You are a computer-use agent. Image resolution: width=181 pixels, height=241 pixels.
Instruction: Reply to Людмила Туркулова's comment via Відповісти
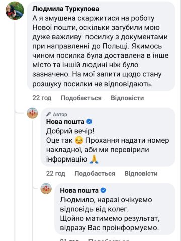127,98
